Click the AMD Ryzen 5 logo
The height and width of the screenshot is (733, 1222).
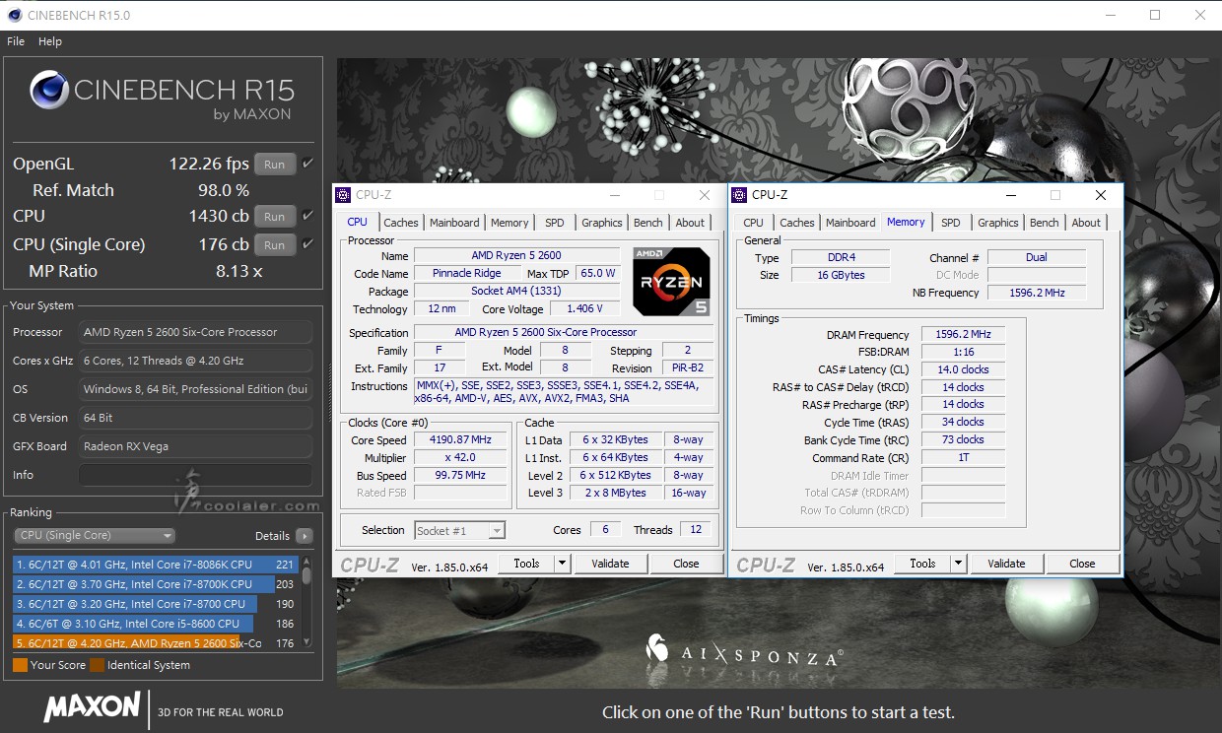(x=671, y=281)
